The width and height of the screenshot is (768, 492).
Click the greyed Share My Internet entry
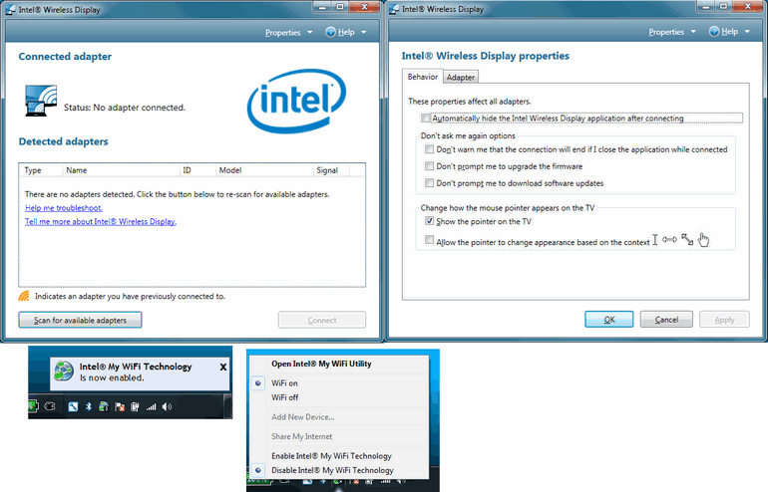pyautogui.click(x=301, y=436)
